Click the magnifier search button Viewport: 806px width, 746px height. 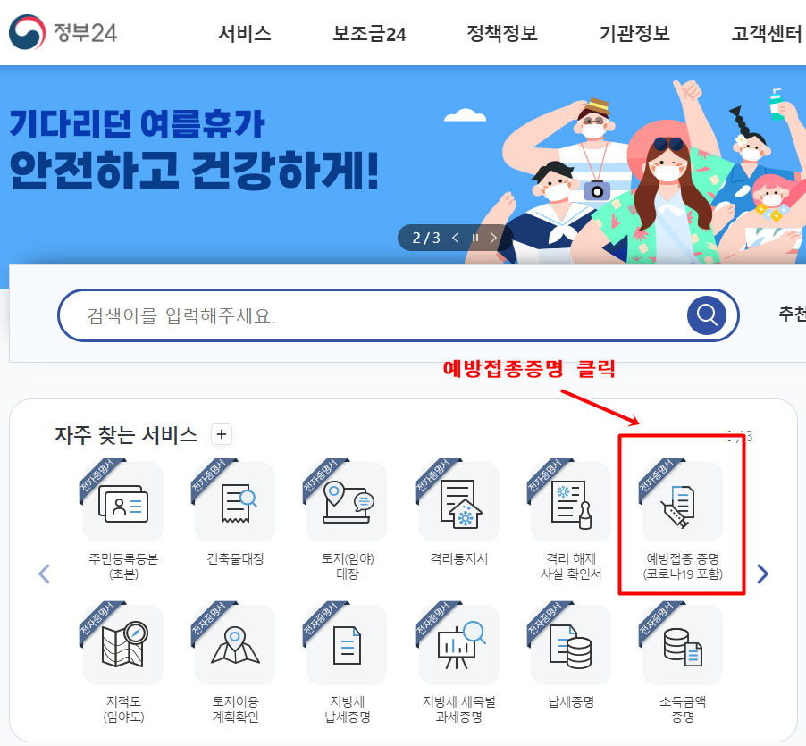pyautogui.click(x=707, y=315)
